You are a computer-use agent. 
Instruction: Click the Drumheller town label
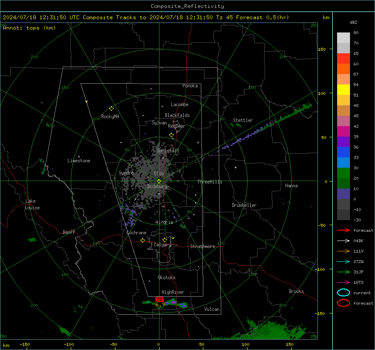244,205
